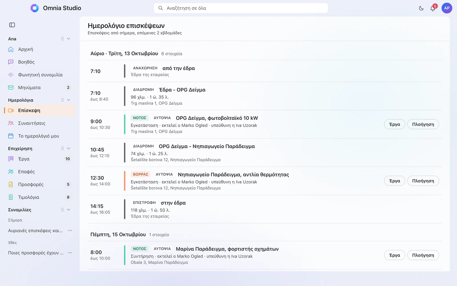The image size is (457, 286).
Task: Click Έργα button for Νηπιαγωγείο visit
Action: pos(394,181)
